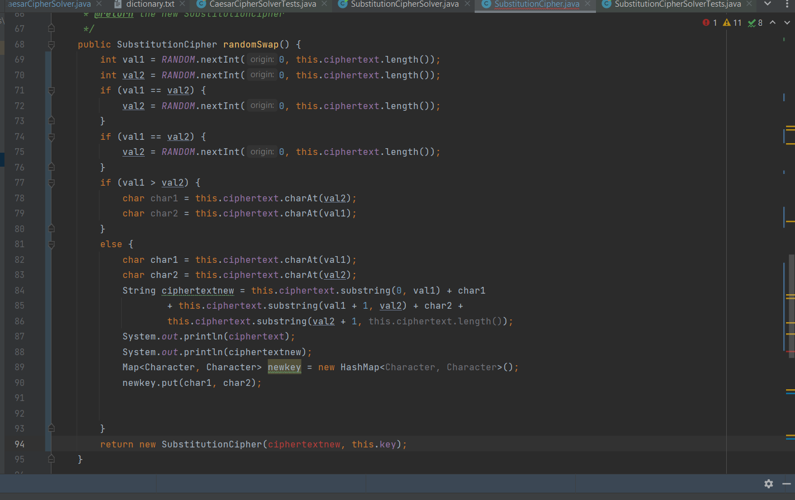The image size is (795, 500).
Task: Switch to the CaesarCipherSolverTests.java tab
Action: [262, 4]
